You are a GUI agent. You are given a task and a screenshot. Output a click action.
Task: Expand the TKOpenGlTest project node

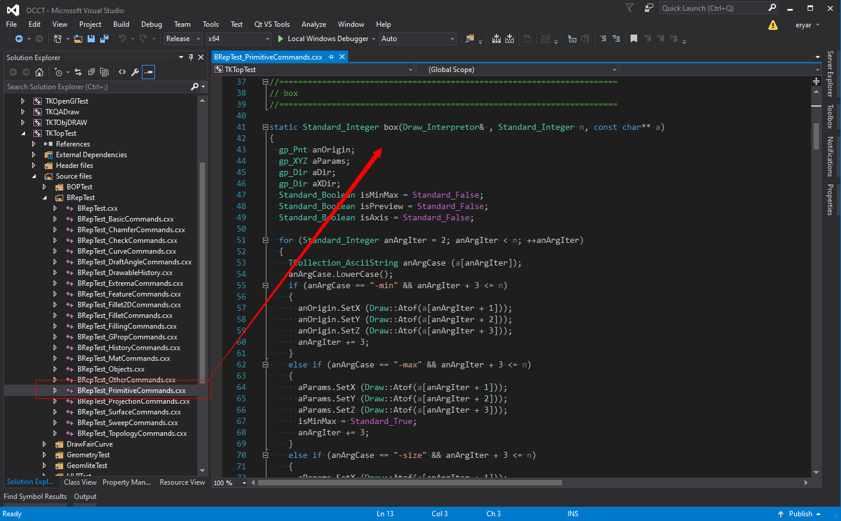[23, 101]
